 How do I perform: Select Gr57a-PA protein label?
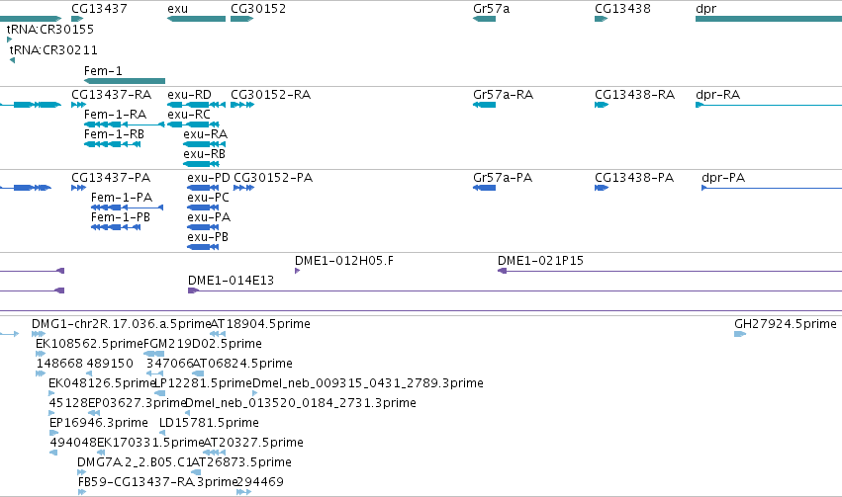click(x=503, y=178)
